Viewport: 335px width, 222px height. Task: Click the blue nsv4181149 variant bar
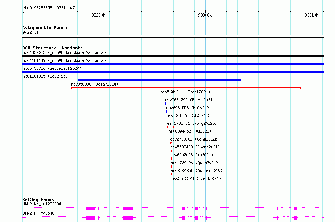pos(173,64)
